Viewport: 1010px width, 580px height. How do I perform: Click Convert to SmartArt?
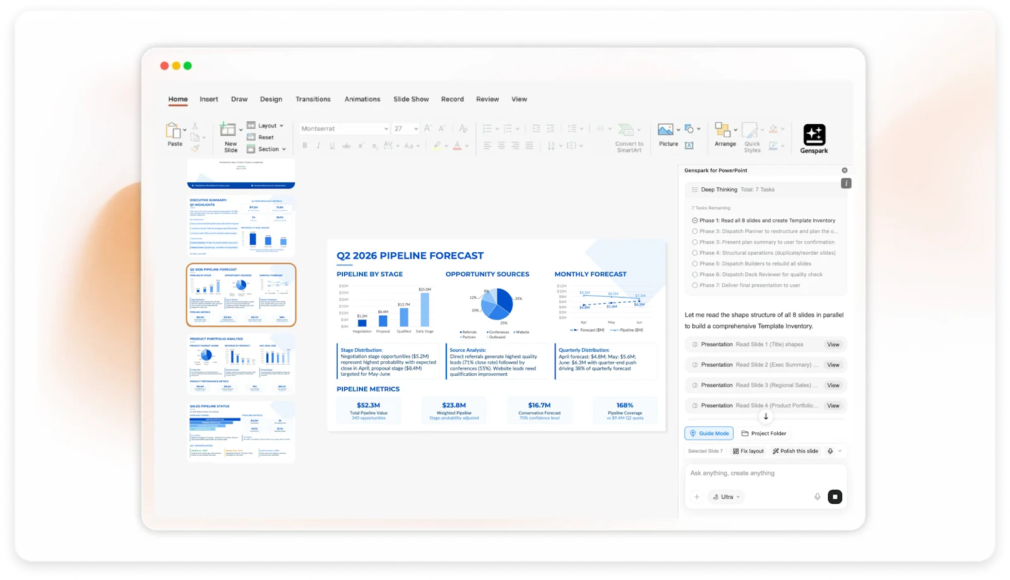[629, 138]
